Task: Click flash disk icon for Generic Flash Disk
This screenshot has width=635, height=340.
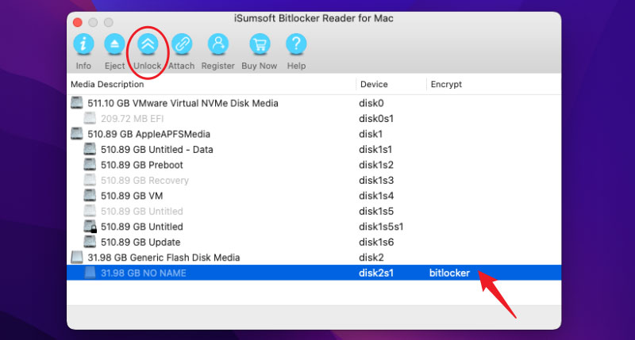Action: (77, 257)
